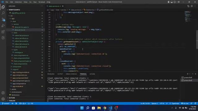
Task: Open the Accounts menu icon
Action: click(3, 93)
